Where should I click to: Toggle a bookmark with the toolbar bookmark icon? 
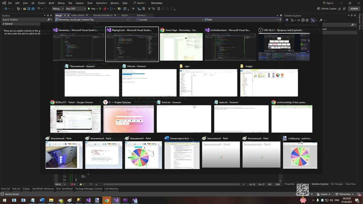click(159, 9)
